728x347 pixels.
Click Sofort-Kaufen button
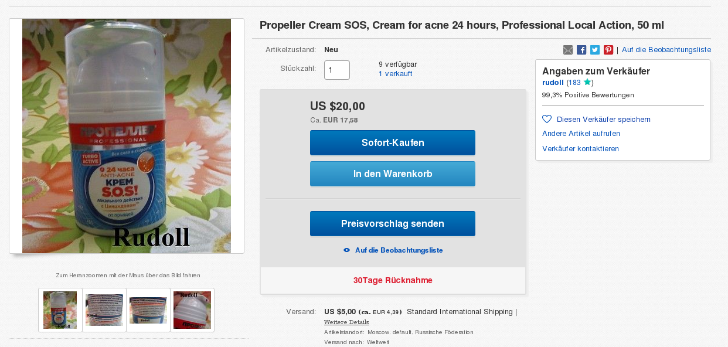[x=392, y=143]
